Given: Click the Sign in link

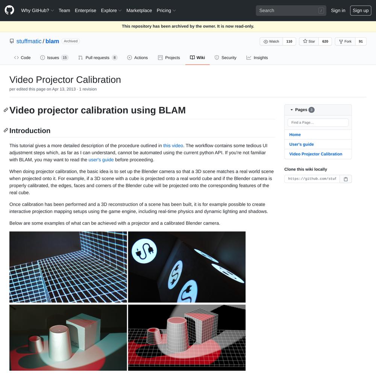Looking at the screenshot, I should (338, 11).
